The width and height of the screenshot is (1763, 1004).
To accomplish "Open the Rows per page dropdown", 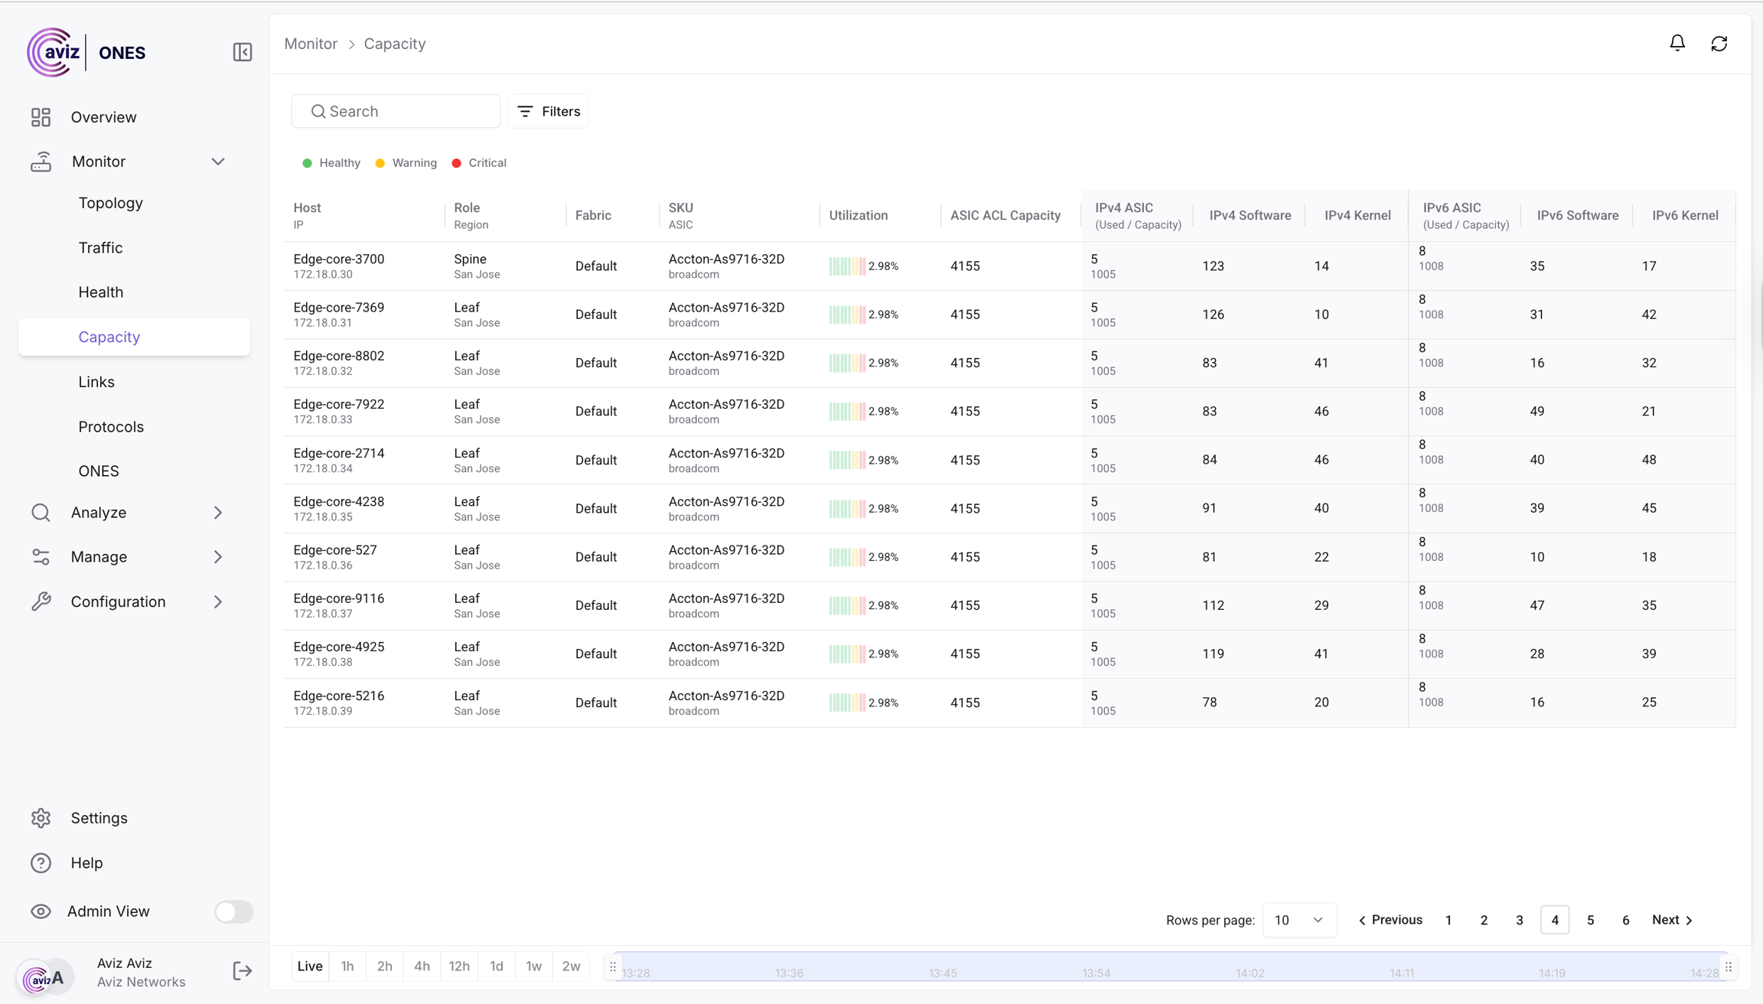I will [1299, 920].
